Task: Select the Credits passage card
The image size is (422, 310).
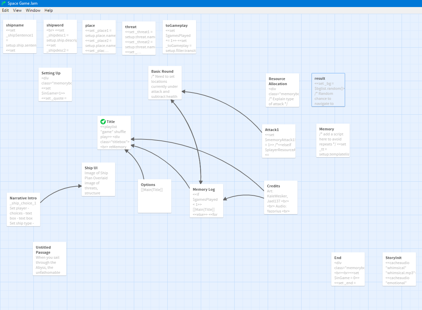Action: pyautogui.click(x=281, y=197)
